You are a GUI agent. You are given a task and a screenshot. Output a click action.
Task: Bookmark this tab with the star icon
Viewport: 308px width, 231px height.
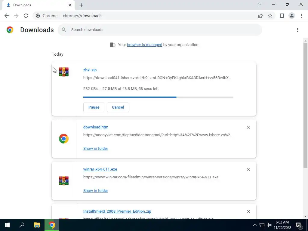270,16
